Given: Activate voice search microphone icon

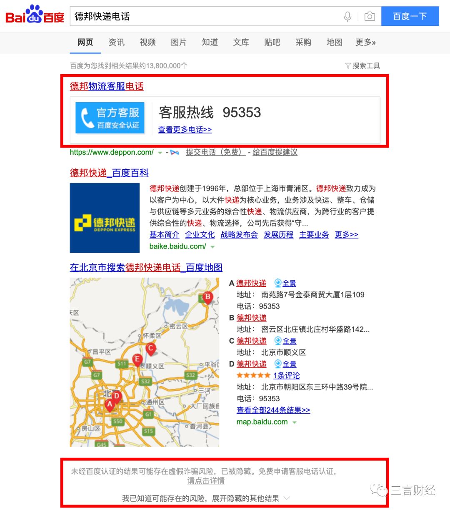Looking at the screenshot, I should pyautogui.click(x=347, y=16).
